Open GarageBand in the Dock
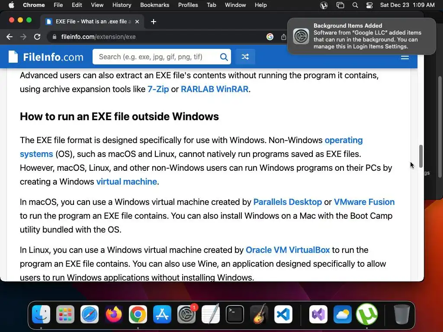 pyautogui.click(x=259, y=314)
